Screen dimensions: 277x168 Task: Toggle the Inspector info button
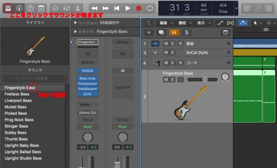tap(19, 8)
